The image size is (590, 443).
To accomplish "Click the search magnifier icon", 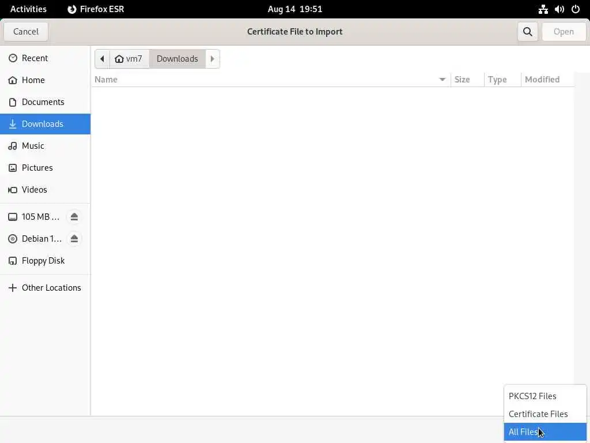I will click(x=528, y=32).
